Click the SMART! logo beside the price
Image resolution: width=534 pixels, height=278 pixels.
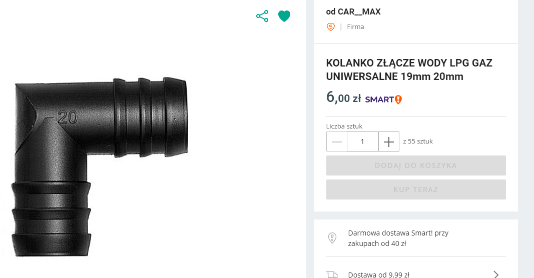click(383, 99)
